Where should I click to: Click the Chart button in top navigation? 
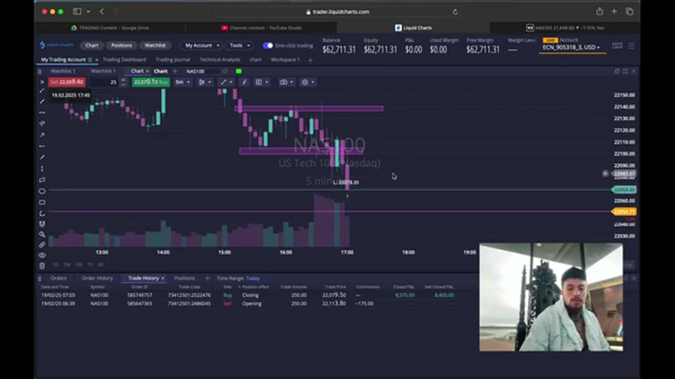(x=92, y=45)
